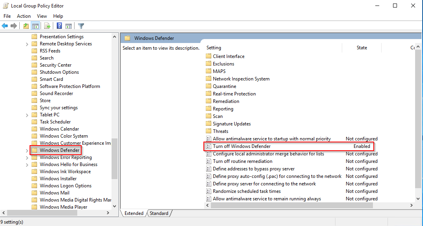Select the Windows Logon Options folder
The height and width of the screenshot is (226, 423).
[x=65, y=185]
